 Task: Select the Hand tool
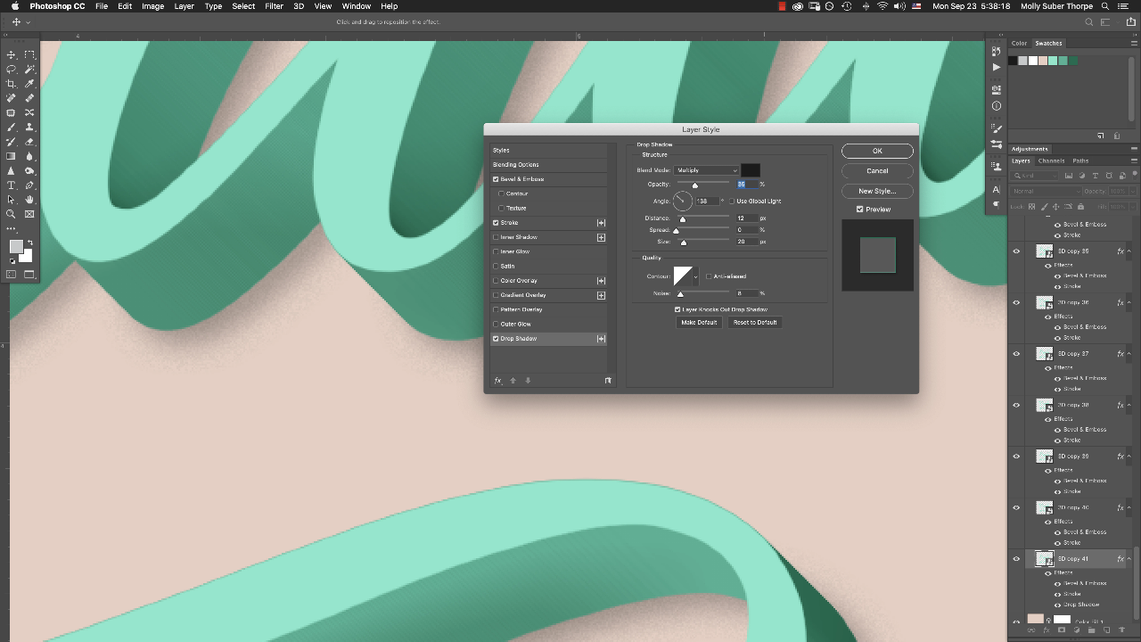pos(29,200)
